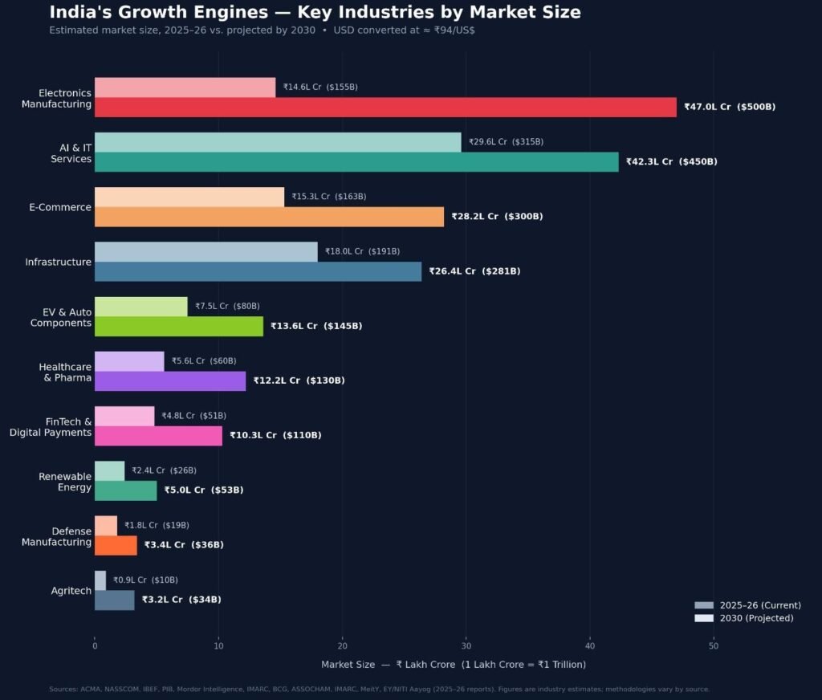The height and width of the screenshot is (700, 822).
Task: Click the Sources footnote line
Action: click(x=379, y=689)
